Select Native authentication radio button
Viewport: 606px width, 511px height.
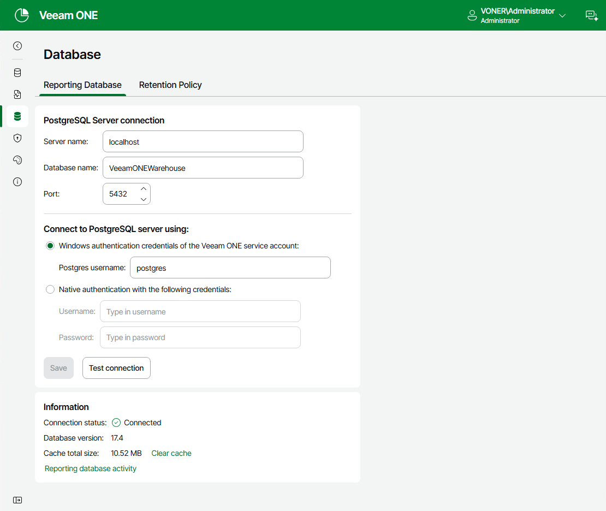pos(50,289)
